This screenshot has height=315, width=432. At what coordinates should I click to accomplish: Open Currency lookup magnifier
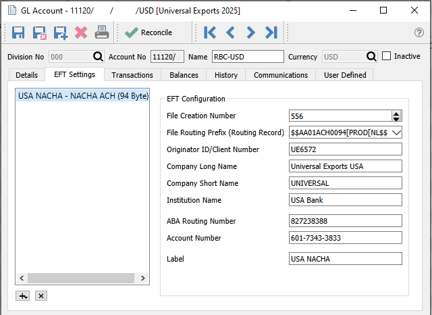[x=371, y=57]
